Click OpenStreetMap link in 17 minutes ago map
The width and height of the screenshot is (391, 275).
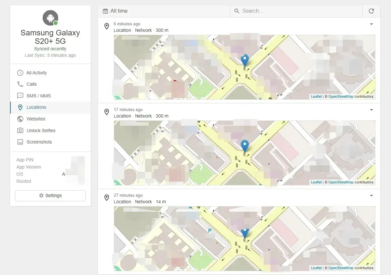(x=341, y=182)
